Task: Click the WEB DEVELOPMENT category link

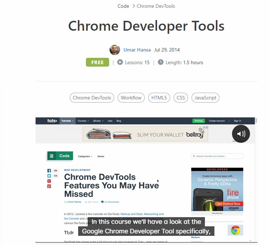Action: [x=77, y=170]
